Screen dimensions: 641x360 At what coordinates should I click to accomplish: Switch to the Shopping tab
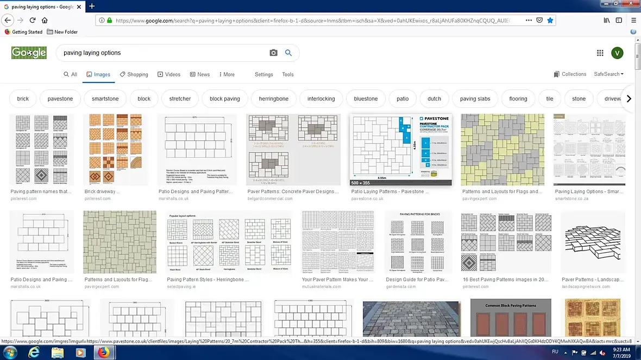pyautogui.click(x=134, y=74)
